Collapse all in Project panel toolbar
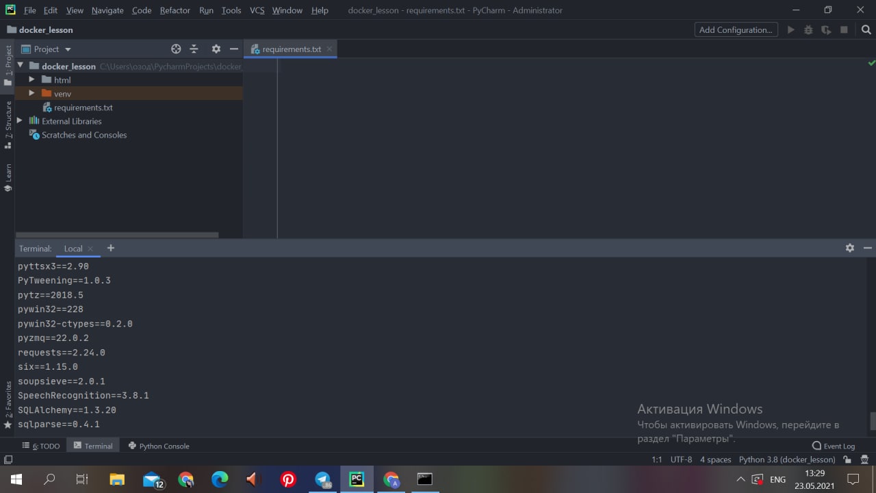The image size is (876, 493). (194, 49)
